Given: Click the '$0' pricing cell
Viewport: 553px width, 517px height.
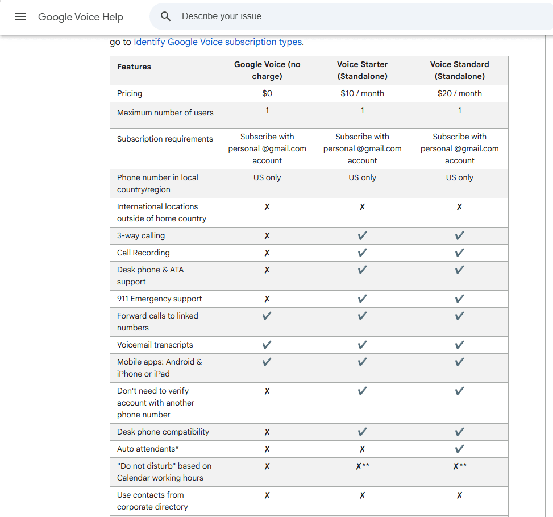Looking at the screenshot, I should point(267,93).
